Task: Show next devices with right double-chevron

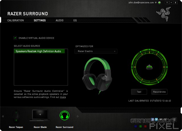Action: [x=78, y=116]
